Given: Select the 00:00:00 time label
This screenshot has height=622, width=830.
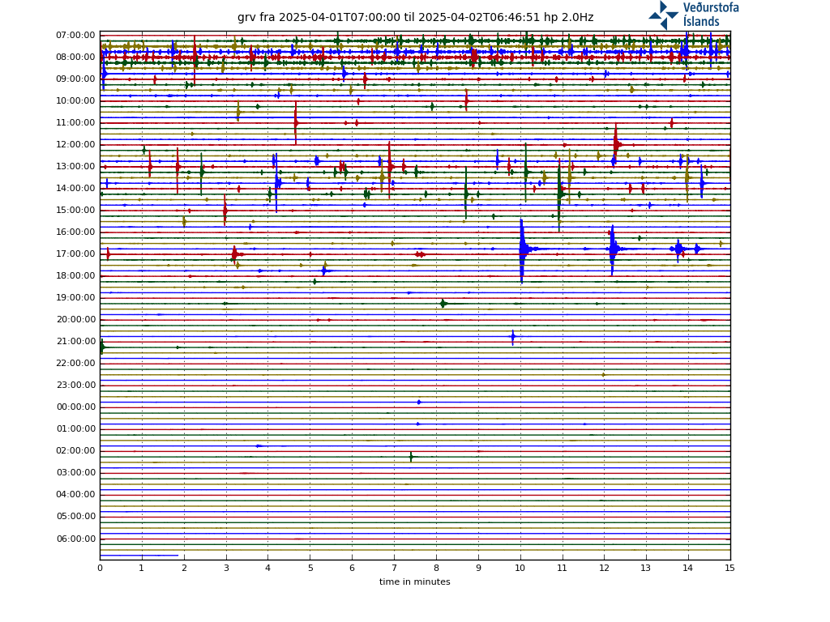Looking at the screenshot, I should (75, 407).
